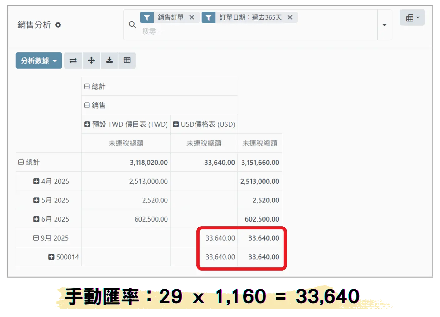
Task: Open the search options dropdown arrow
Action: [384, 25]
